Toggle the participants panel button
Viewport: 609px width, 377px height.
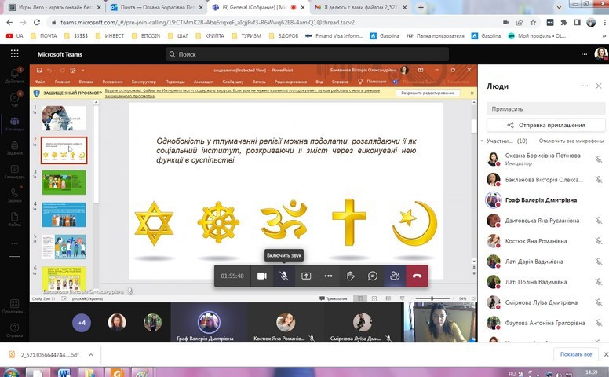point(395,276)
